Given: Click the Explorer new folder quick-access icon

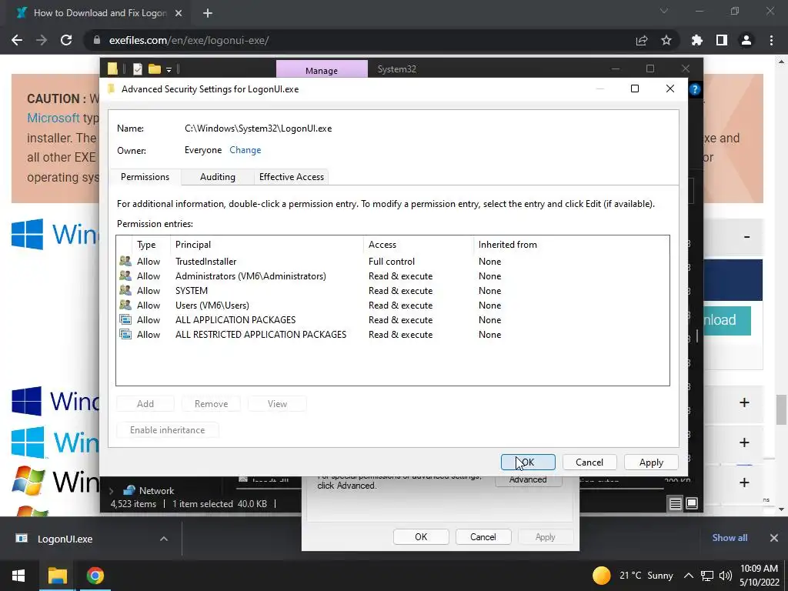Looking at the screenshot, I should click(x=154, y=68).
